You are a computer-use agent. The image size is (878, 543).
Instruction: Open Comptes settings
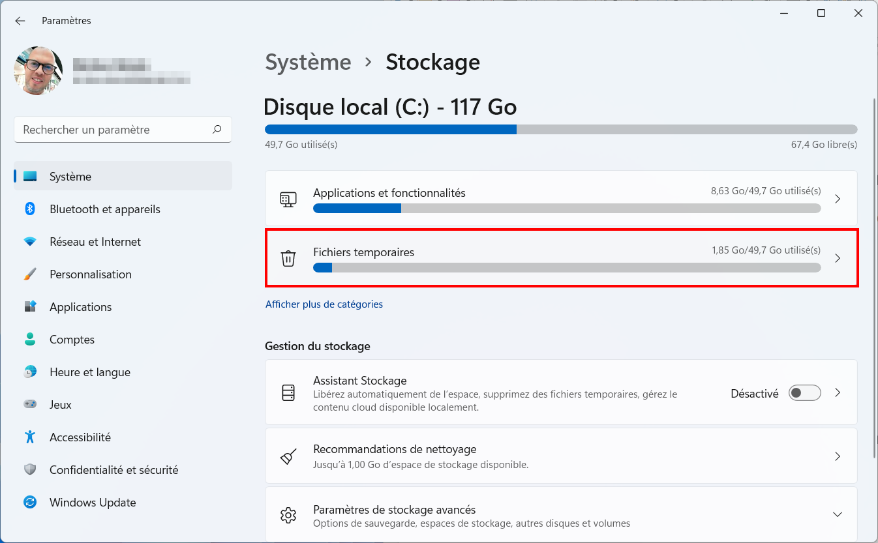click(123, 340)
